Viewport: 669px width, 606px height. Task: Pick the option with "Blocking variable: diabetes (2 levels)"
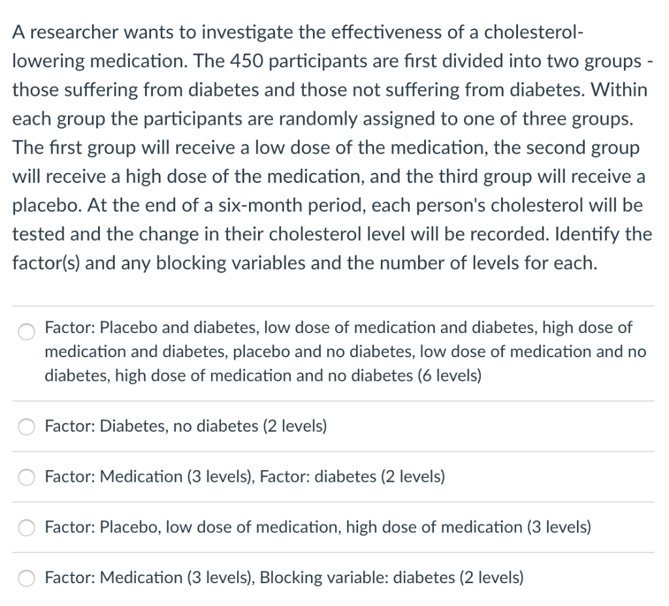[x=26, y=578]
